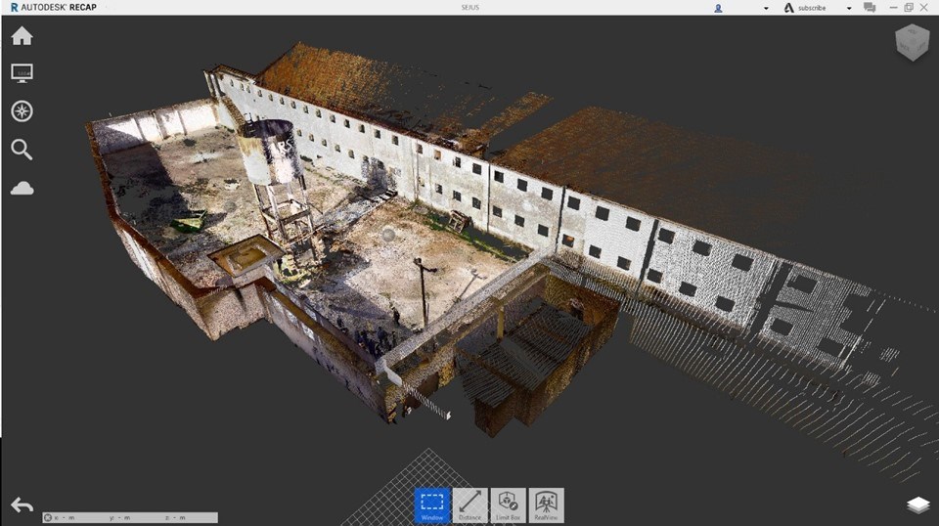Open the feedback chat bubbles icon
The width and height of the screenshot is (939, 526).
pyautogui.click(x=869, y=8)
